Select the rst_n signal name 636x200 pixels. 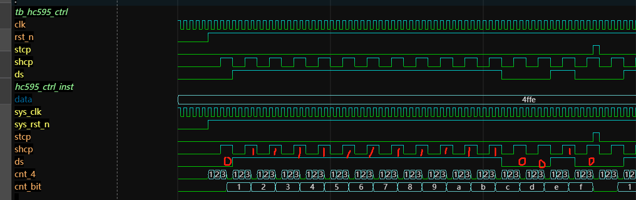pos(24,37)
